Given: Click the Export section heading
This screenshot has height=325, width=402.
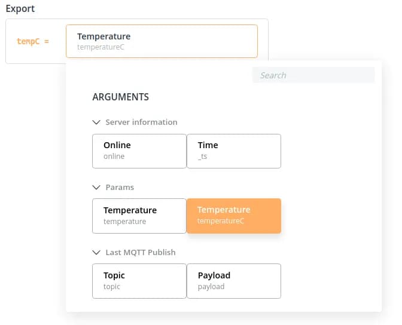Looking at the screenshot, I should click(x=20, y=9).
